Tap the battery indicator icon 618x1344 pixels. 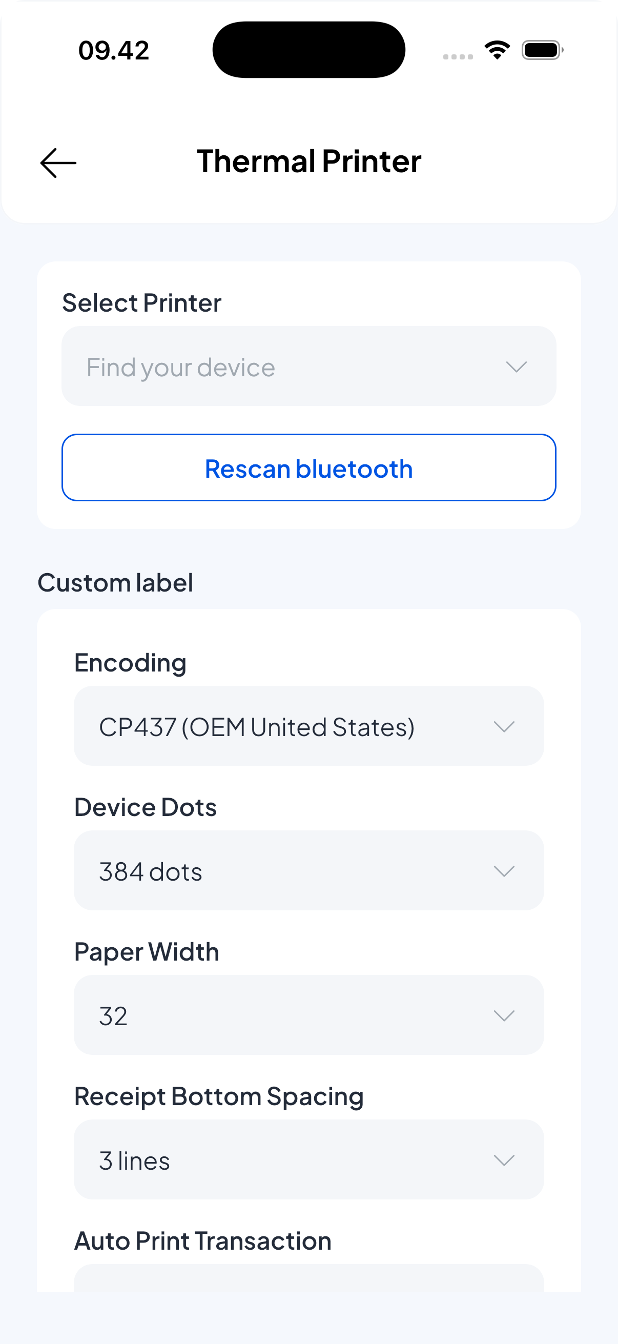pyautogui.click(x=542, y=50)
